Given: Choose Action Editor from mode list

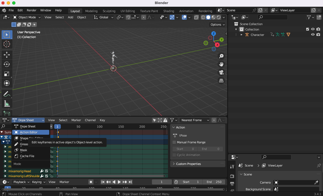Looking at the screenshot, I should (x=31, y=132).
